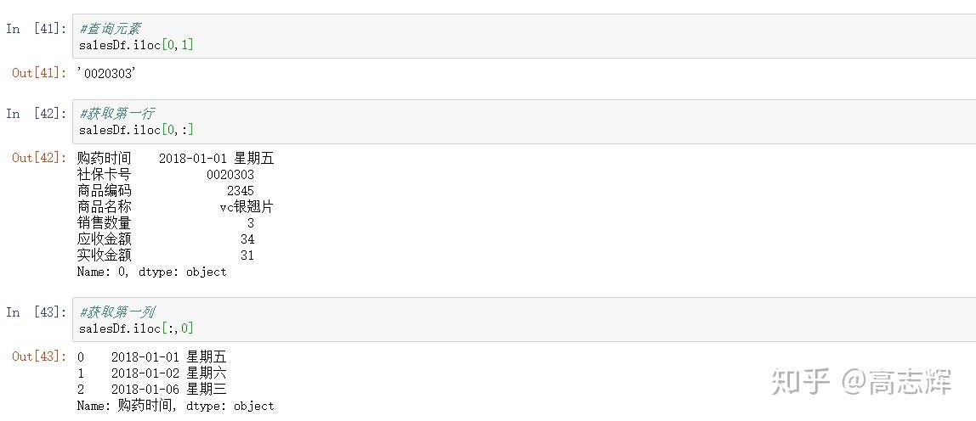Click the comment #获取第一行

[x=117, y=113]
